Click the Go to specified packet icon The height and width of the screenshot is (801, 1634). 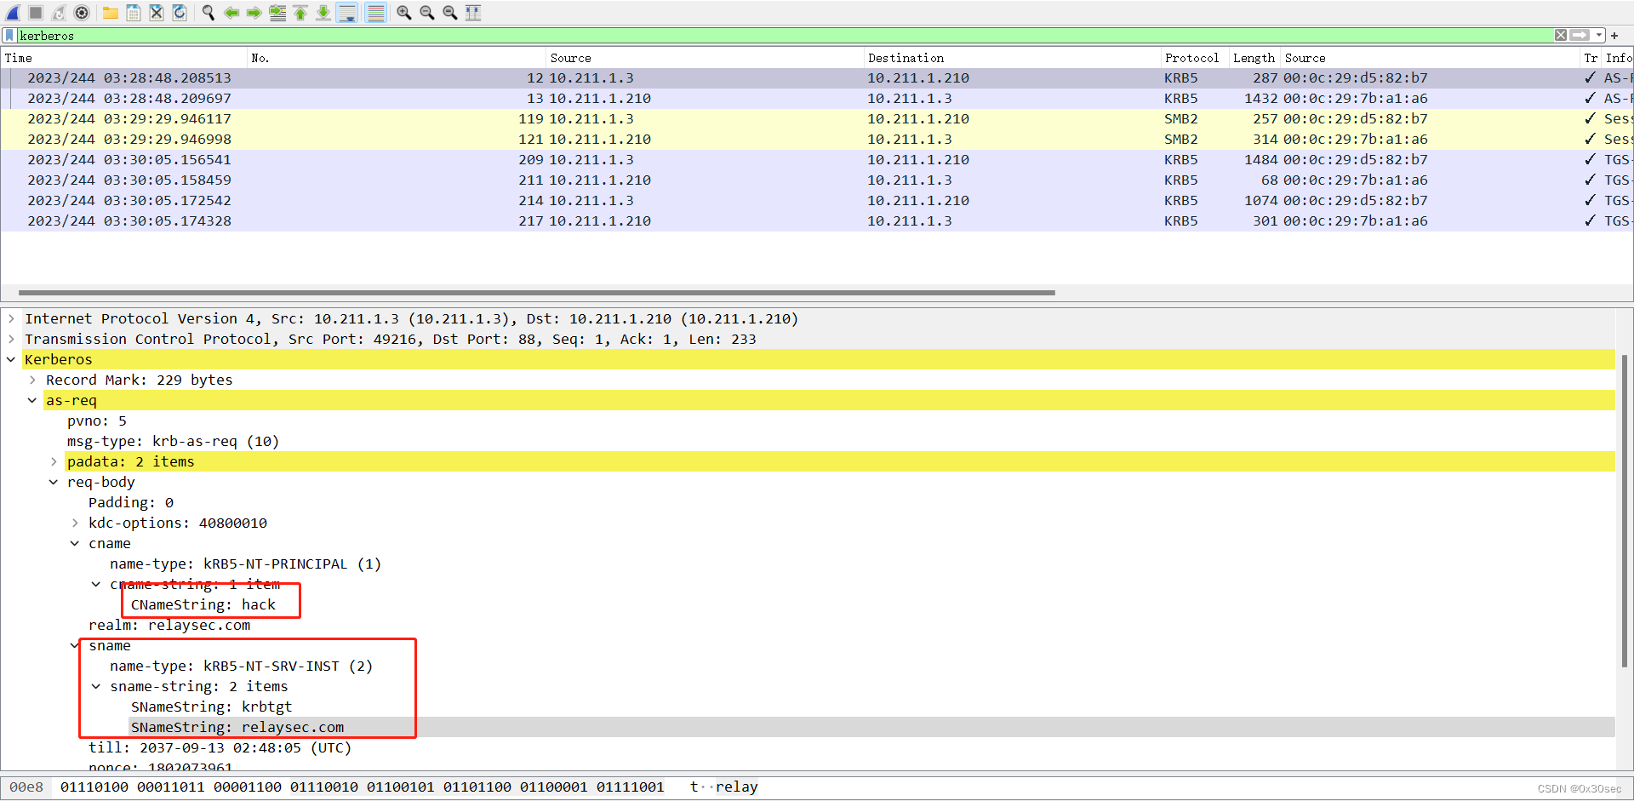277,13
